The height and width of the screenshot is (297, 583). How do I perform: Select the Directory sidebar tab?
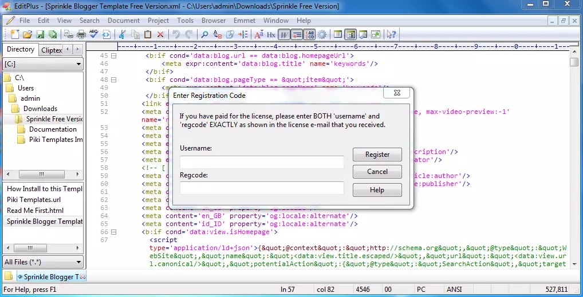click(21, 49)
